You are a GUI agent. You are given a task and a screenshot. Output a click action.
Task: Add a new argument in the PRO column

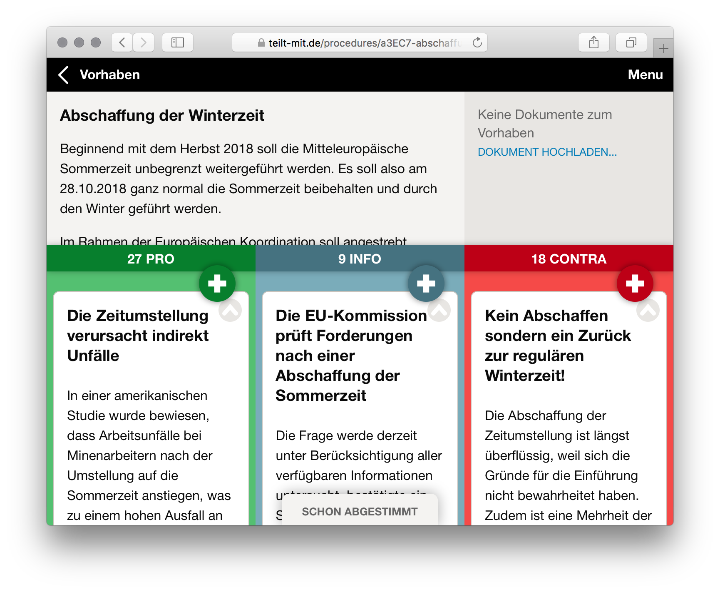click(x=217, y=283)
